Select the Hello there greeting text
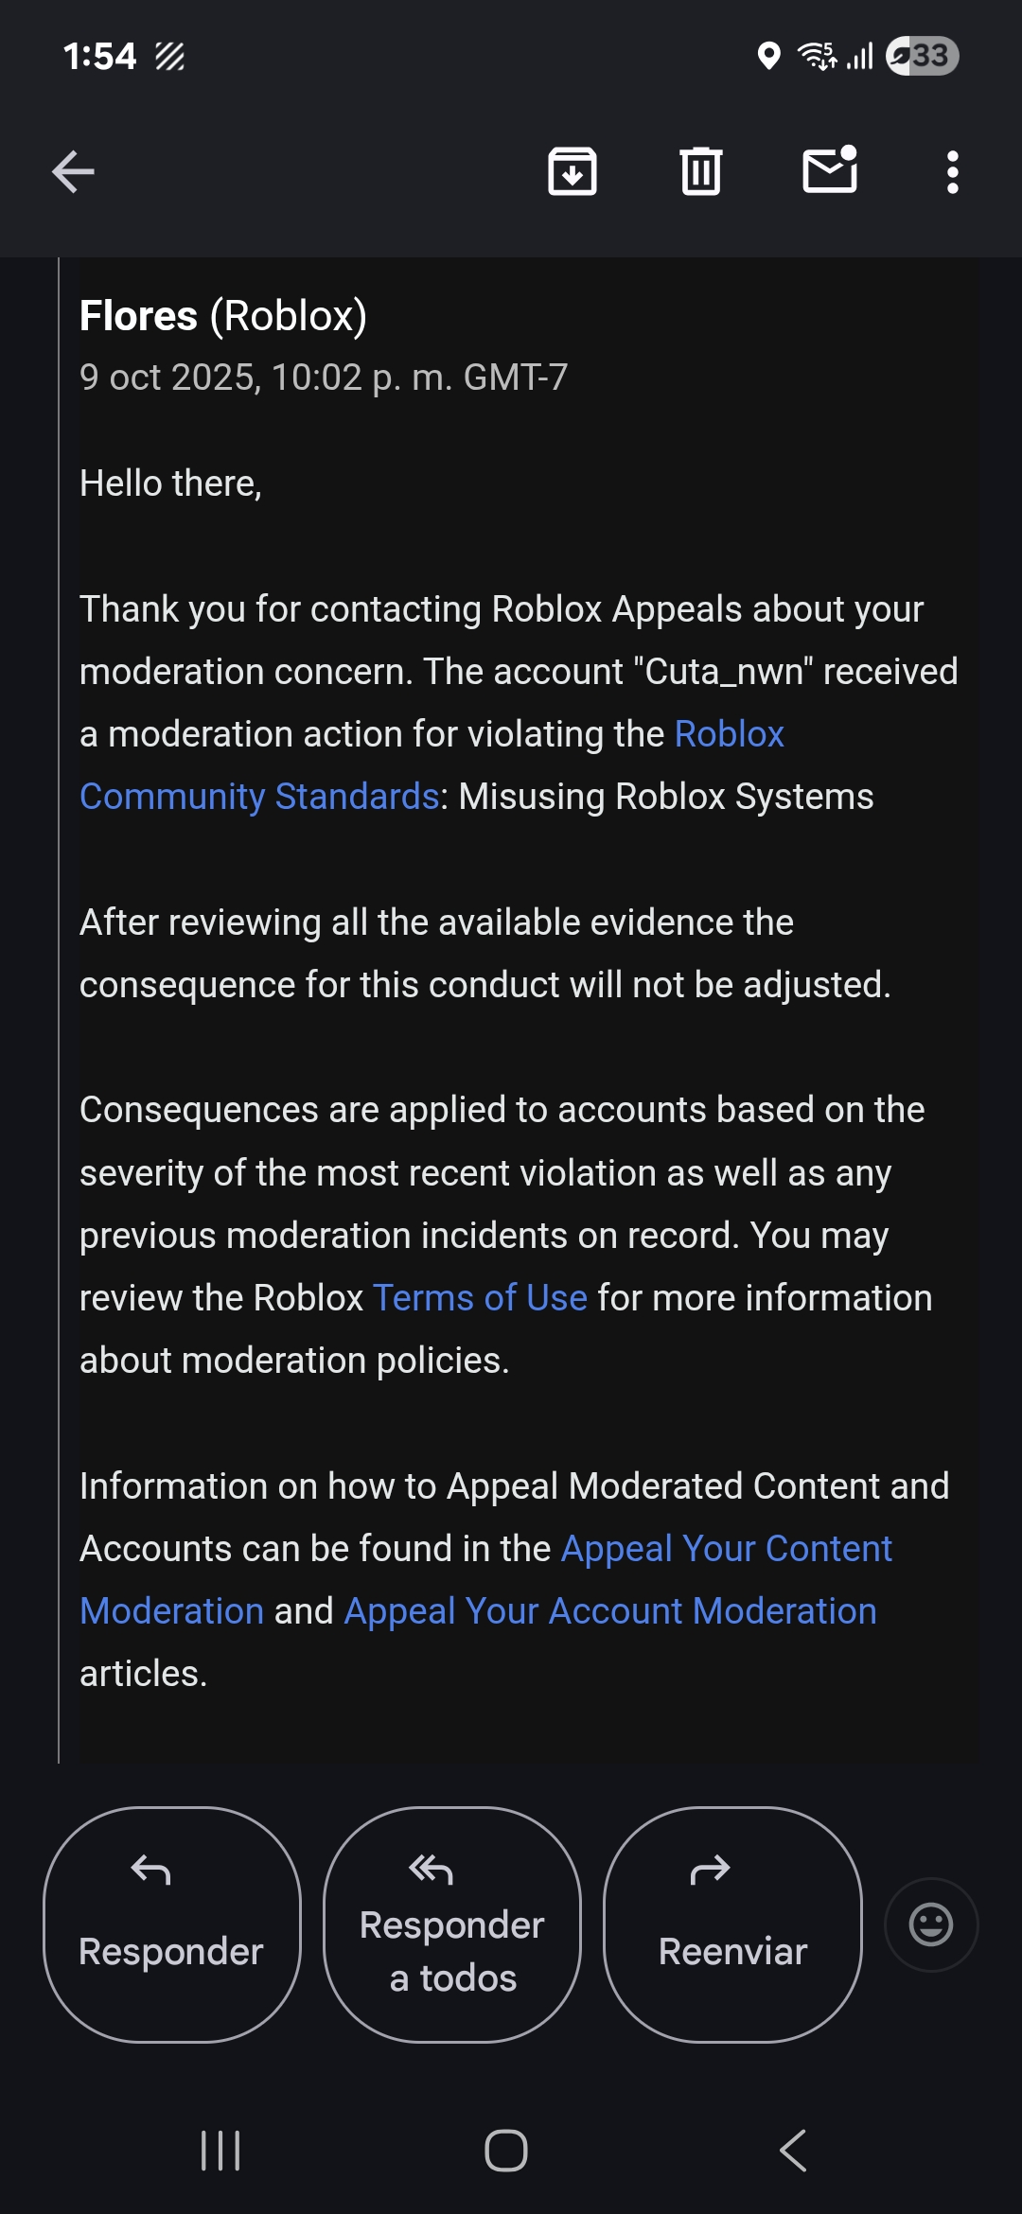The width and height of the screenshot is (1022, 2214). 171,483
